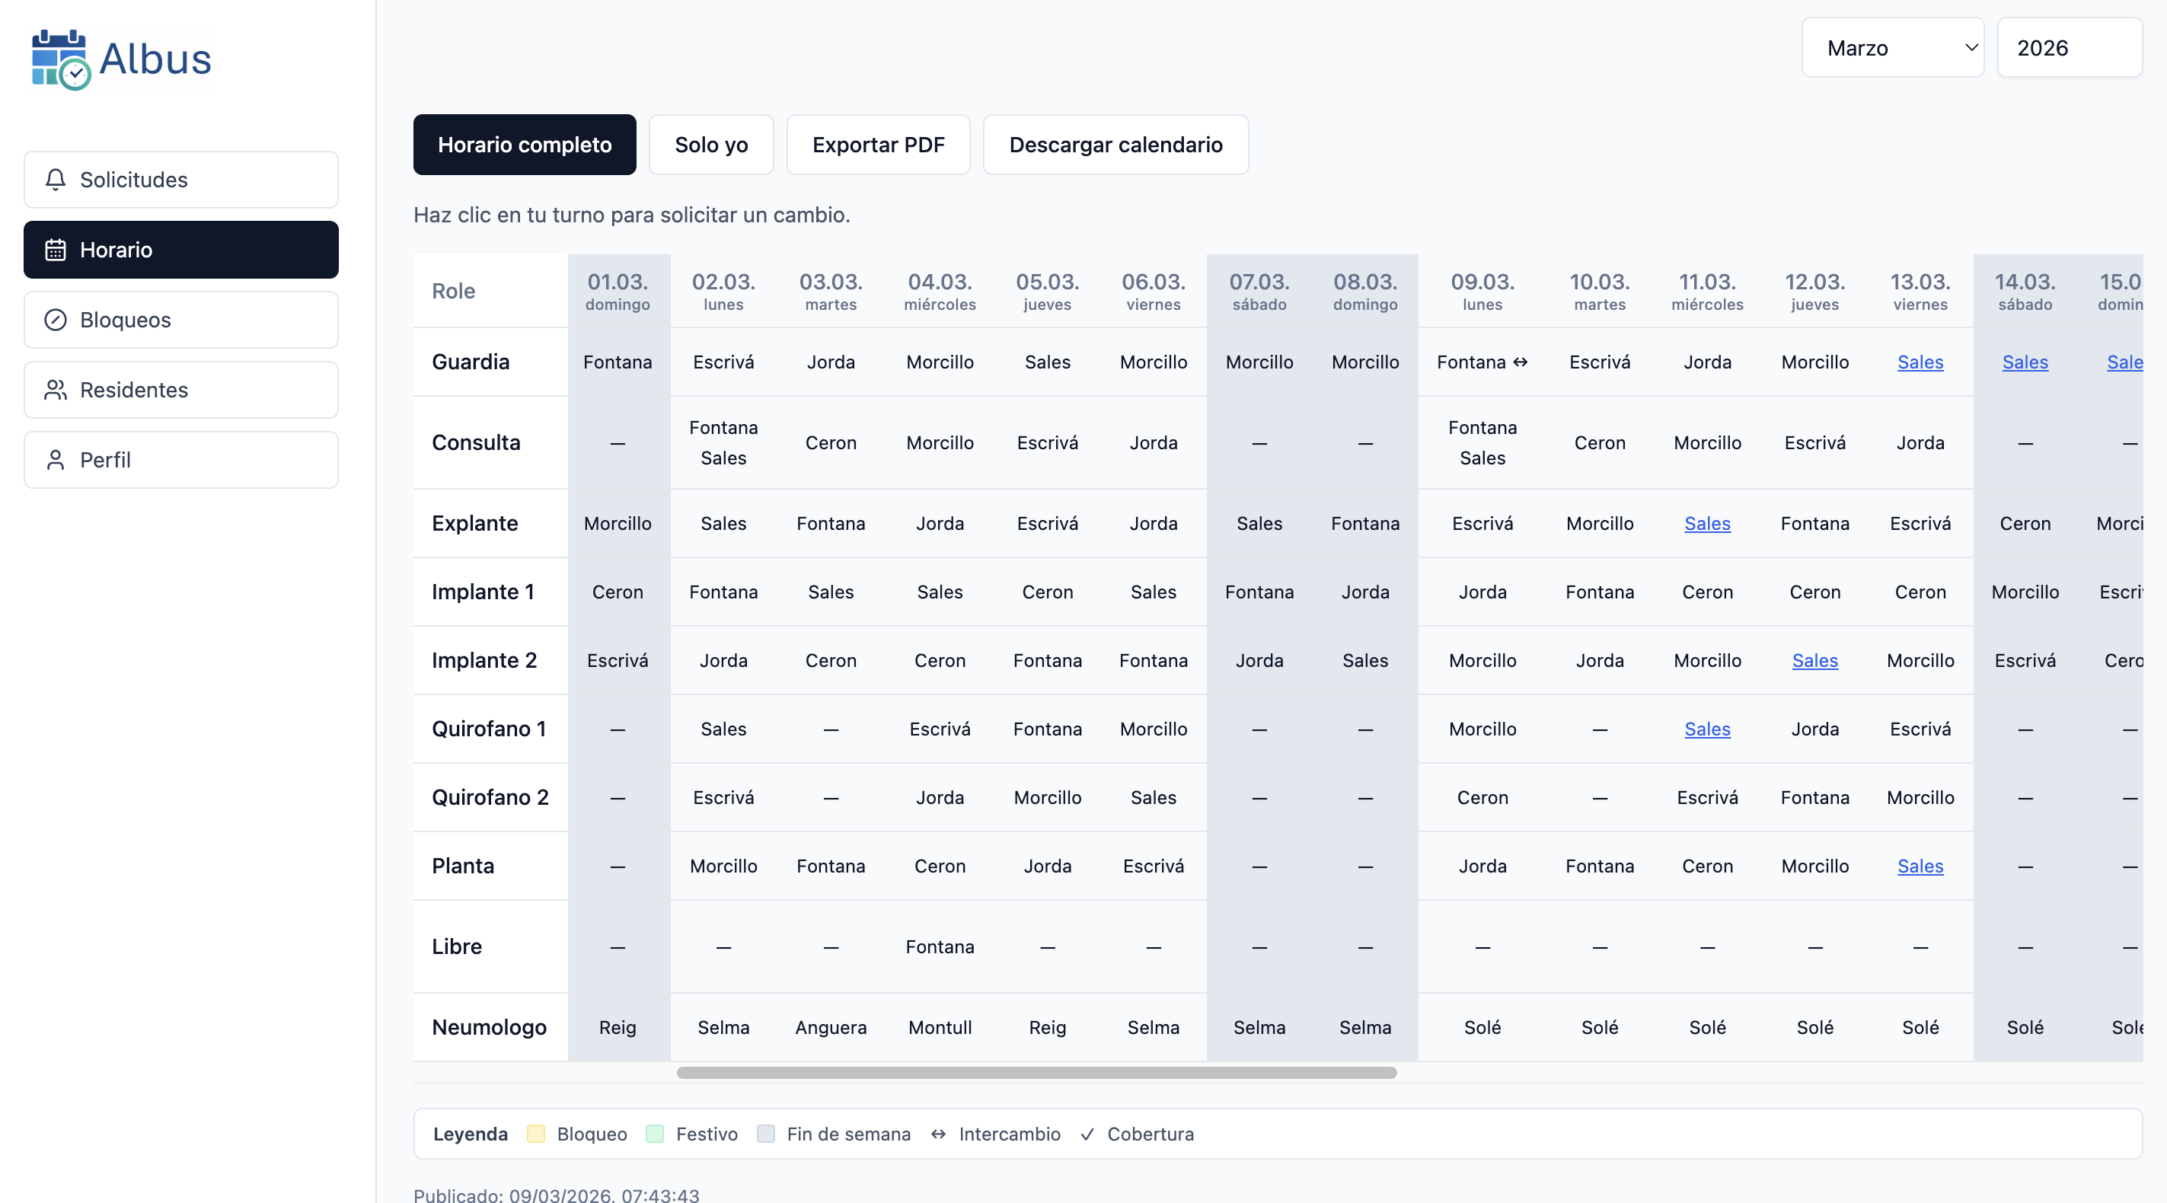
Task: Click the bell icon beside Solicitudes
Action: click(x=56, y=179)
